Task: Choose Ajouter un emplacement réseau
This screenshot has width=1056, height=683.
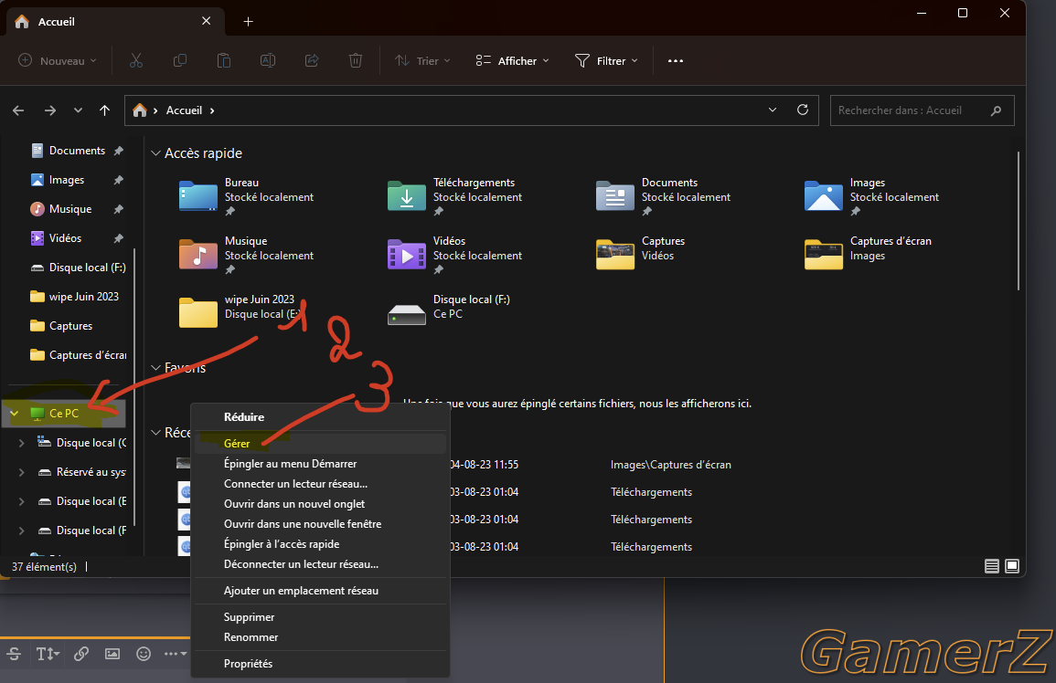Action: [321, 591]
